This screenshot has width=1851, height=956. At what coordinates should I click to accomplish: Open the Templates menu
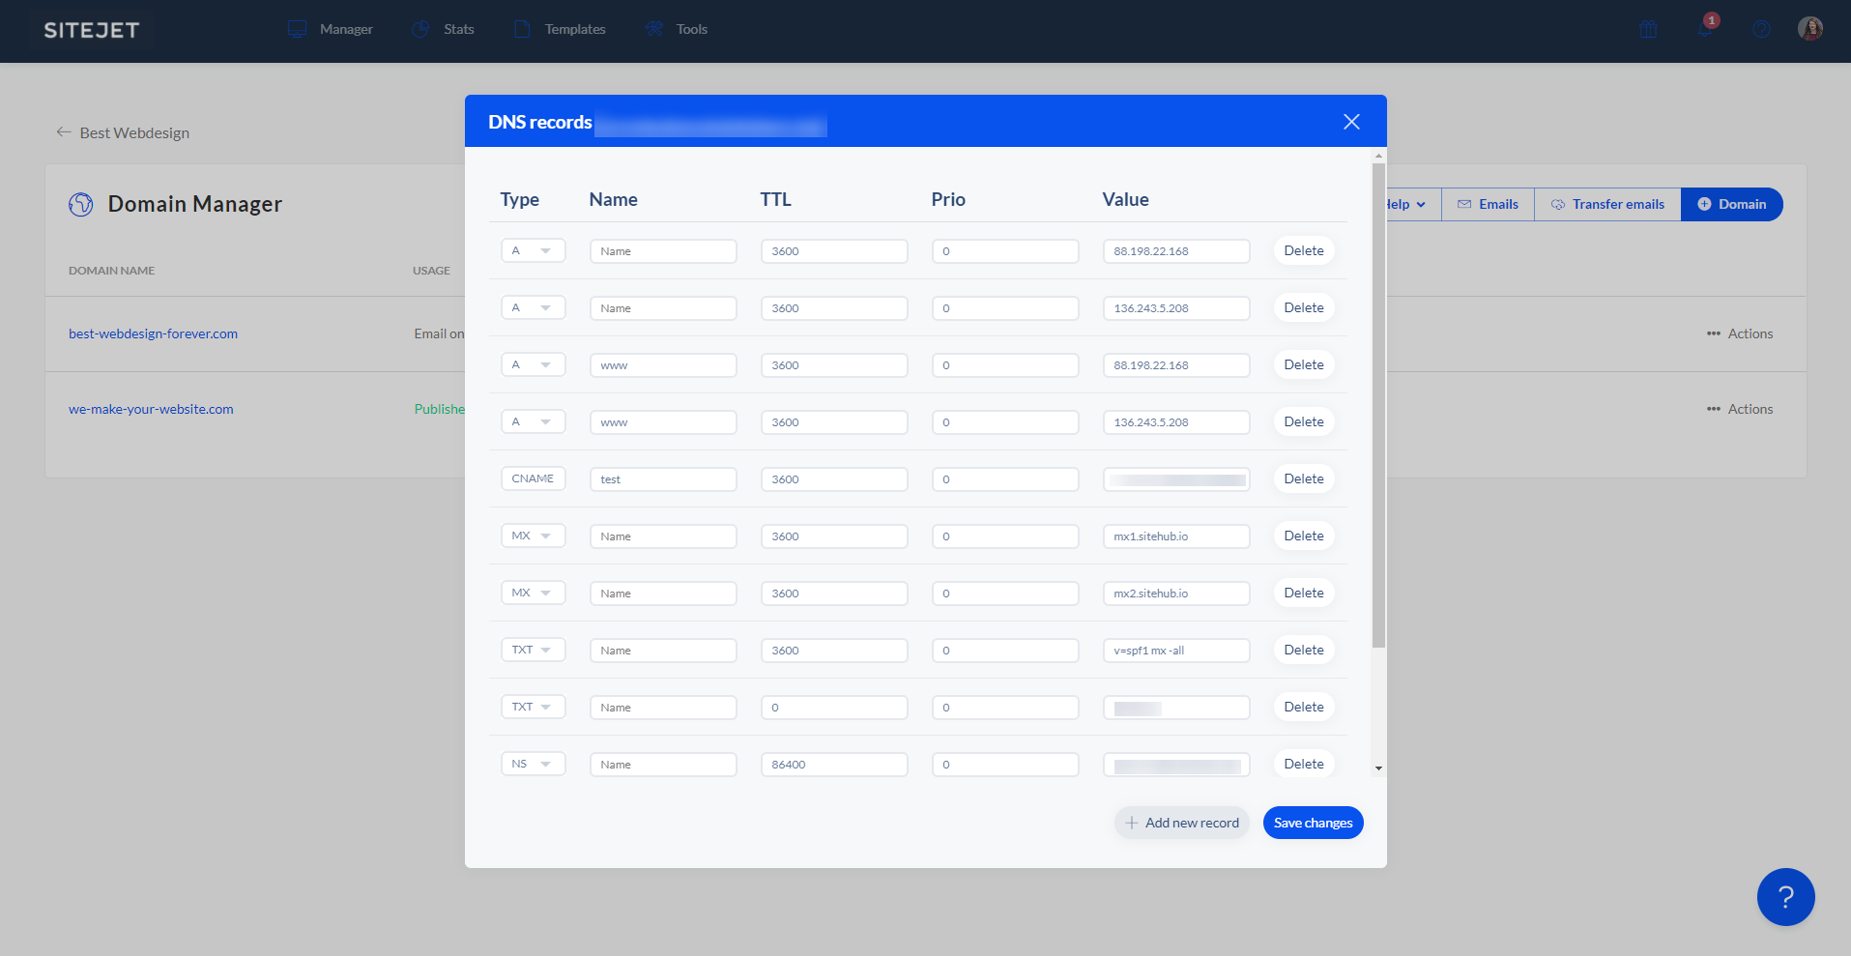coord(560,29)
